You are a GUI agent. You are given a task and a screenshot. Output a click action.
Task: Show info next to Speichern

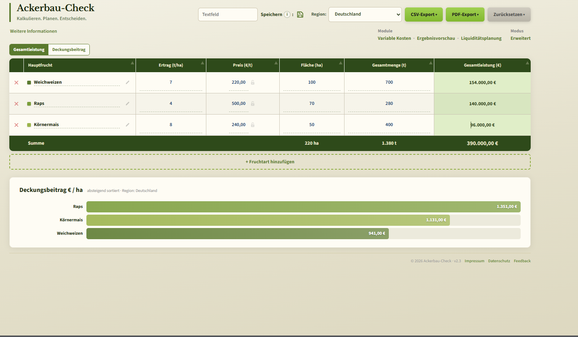287,15
